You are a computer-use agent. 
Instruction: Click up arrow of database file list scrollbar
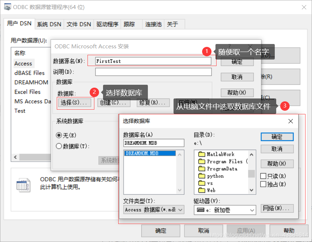click(x=180, y=154)
